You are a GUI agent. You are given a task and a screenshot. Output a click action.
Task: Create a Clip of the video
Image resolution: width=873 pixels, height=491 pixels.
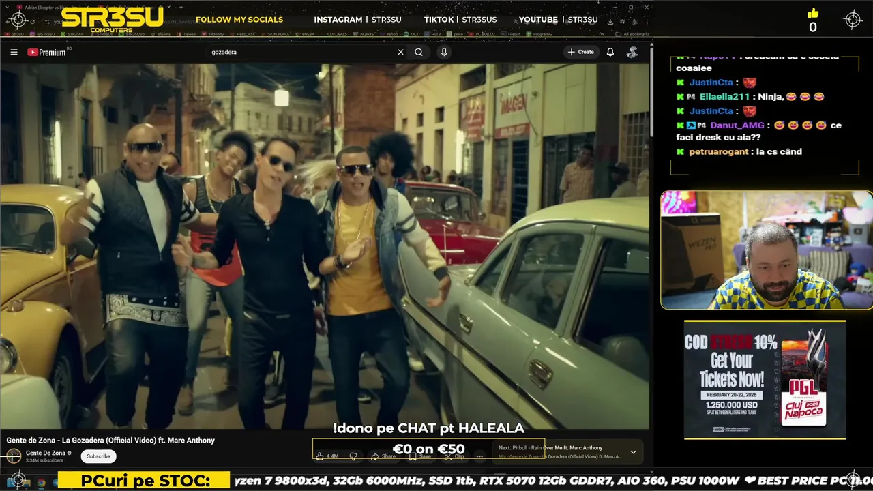point(456,456)
